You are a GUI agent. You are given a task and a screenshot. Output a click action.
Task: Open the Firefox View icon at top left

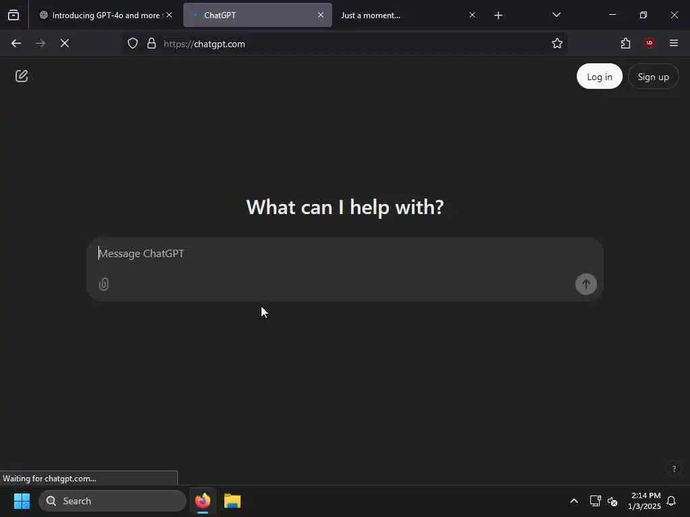(13, 15)
